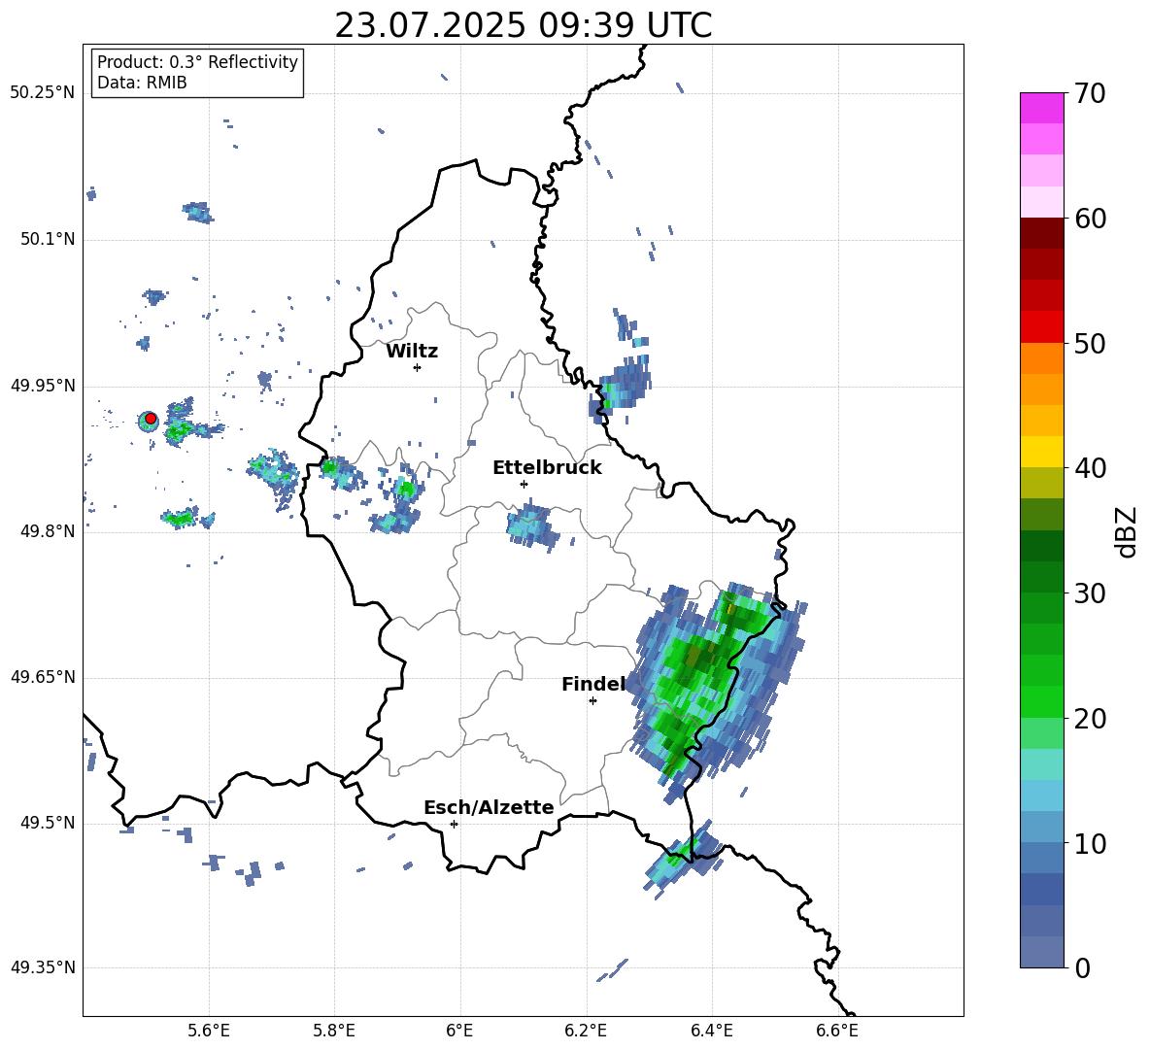Click the colorbar tick label 30
The height and width of the screenshot is (1050, 1150).
pyautogui.click(x=1090, y=593)
